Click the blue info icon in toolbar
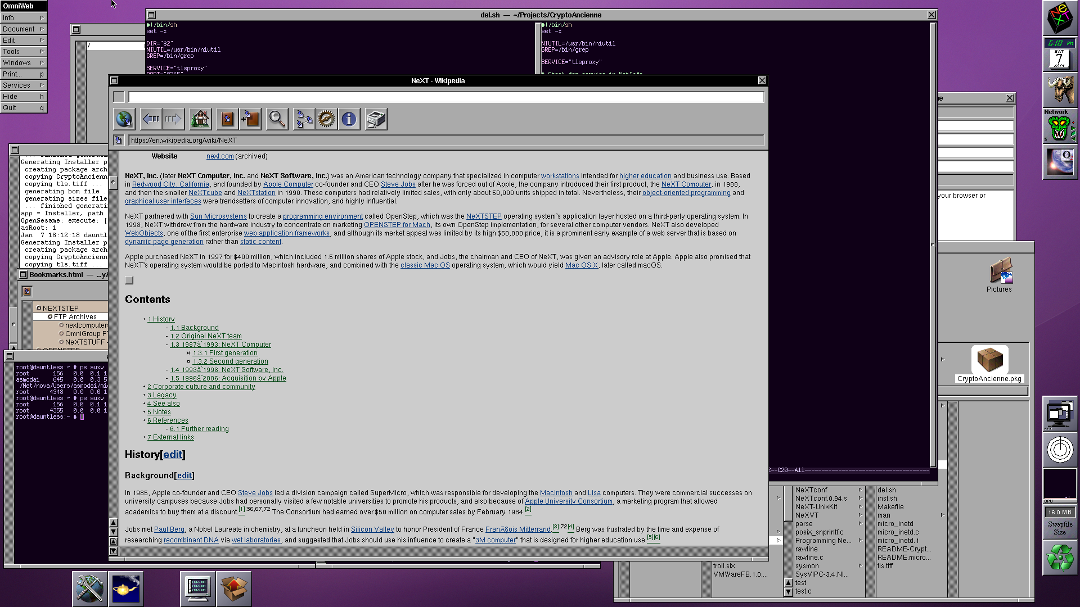The width and height of the screenshot is (1080, 607). click(349, 119)
